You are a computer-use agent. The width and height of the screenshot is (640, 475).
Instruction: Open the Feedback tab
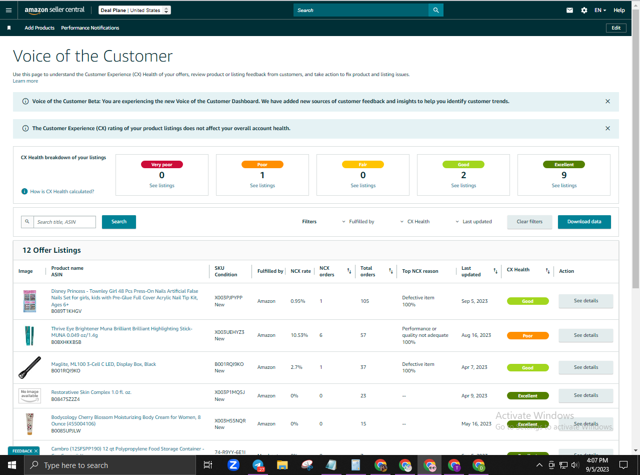pyautogui.click(x=22, y=451)
